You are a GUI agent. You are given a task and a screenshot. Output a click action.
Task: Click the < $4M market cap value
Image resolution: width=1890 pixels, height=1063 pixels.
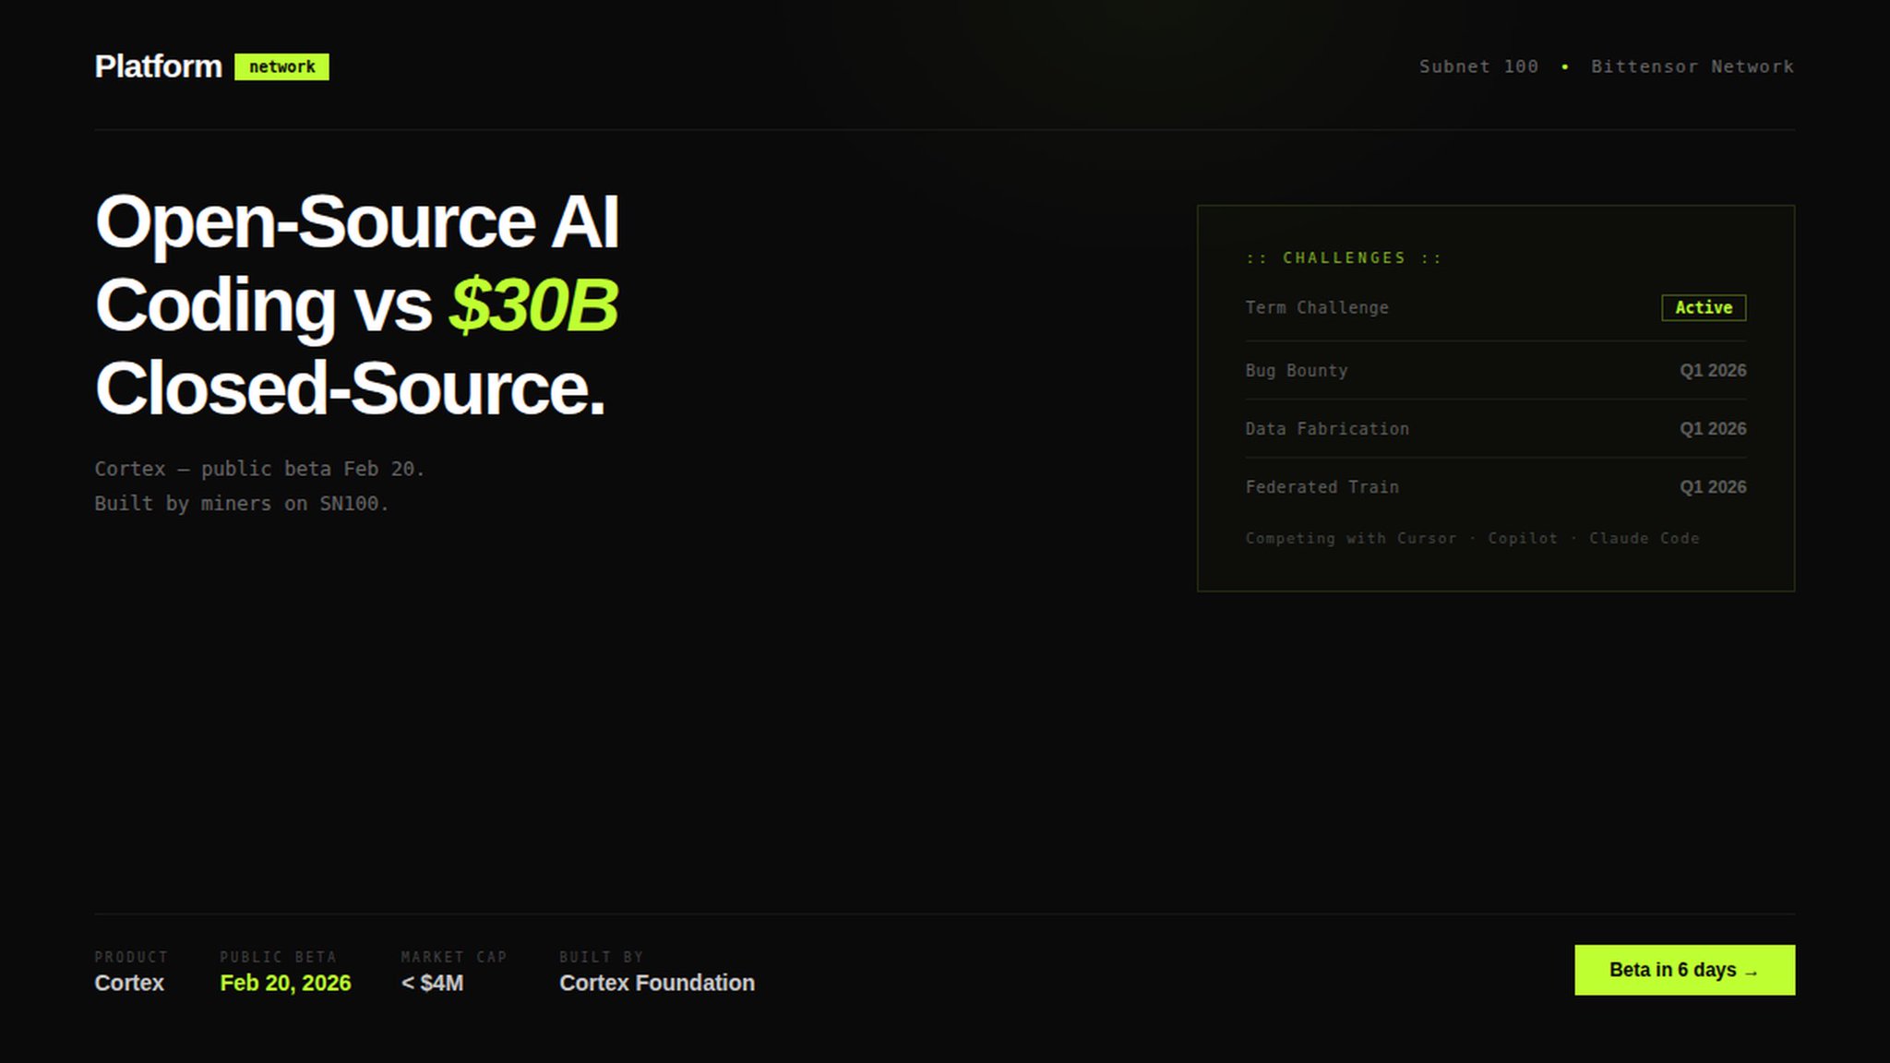pos(432,983)
